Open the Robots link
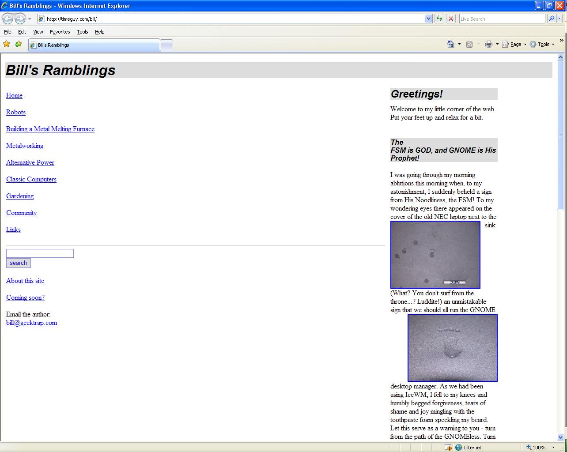Image resolution: width=567 pixels, height=452 pixels. click(16, 112)
